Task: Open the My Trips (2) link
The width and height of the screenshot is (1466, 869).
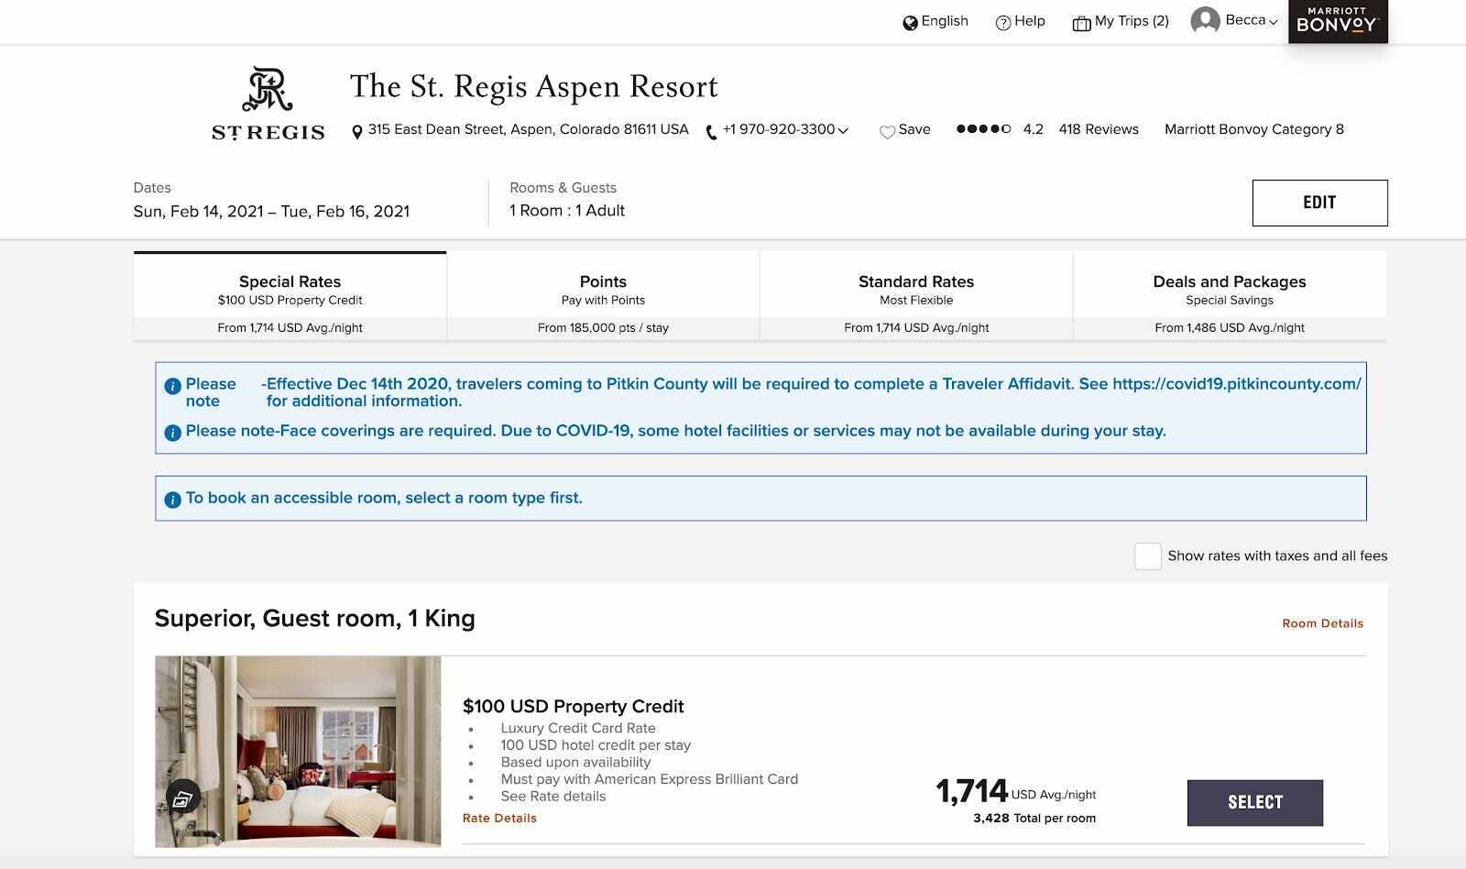Action: (x=1132, y=21)
